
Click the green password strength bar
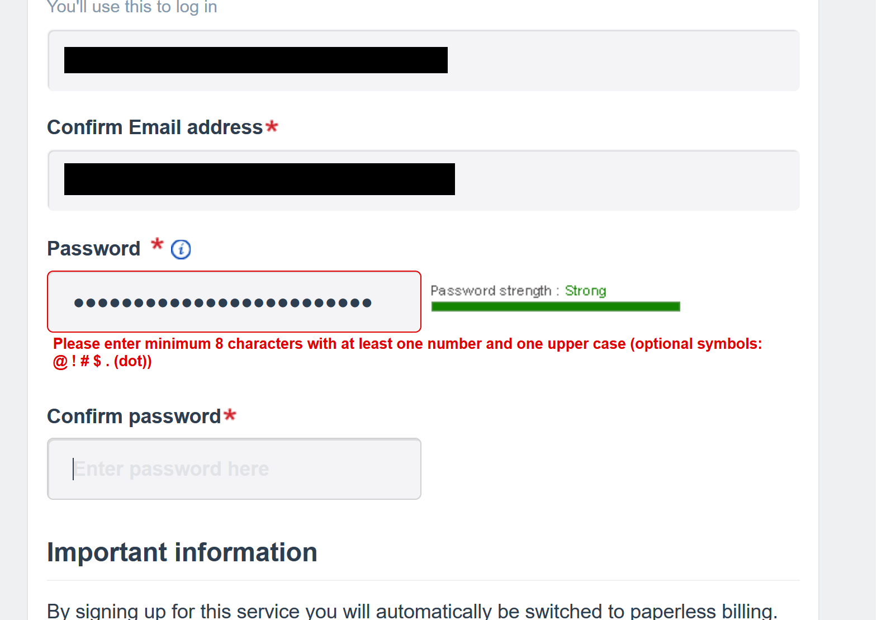click(555, 306)
